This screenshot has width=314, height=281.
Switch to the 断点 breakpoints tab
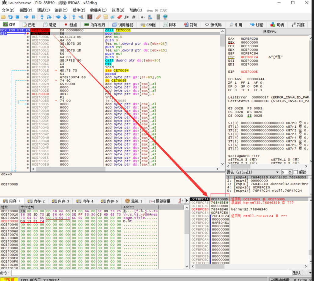pyautogui.click(x=71, y=25)
